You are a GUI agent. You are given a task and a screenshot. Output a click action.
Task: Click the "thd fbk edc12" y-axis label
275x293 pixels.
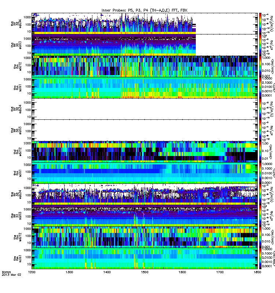pyautogui.click(x=18, y=152)
